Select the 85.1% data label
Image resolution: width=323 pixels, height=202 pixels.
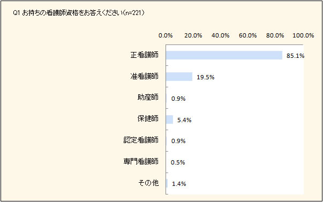[296, 56]
